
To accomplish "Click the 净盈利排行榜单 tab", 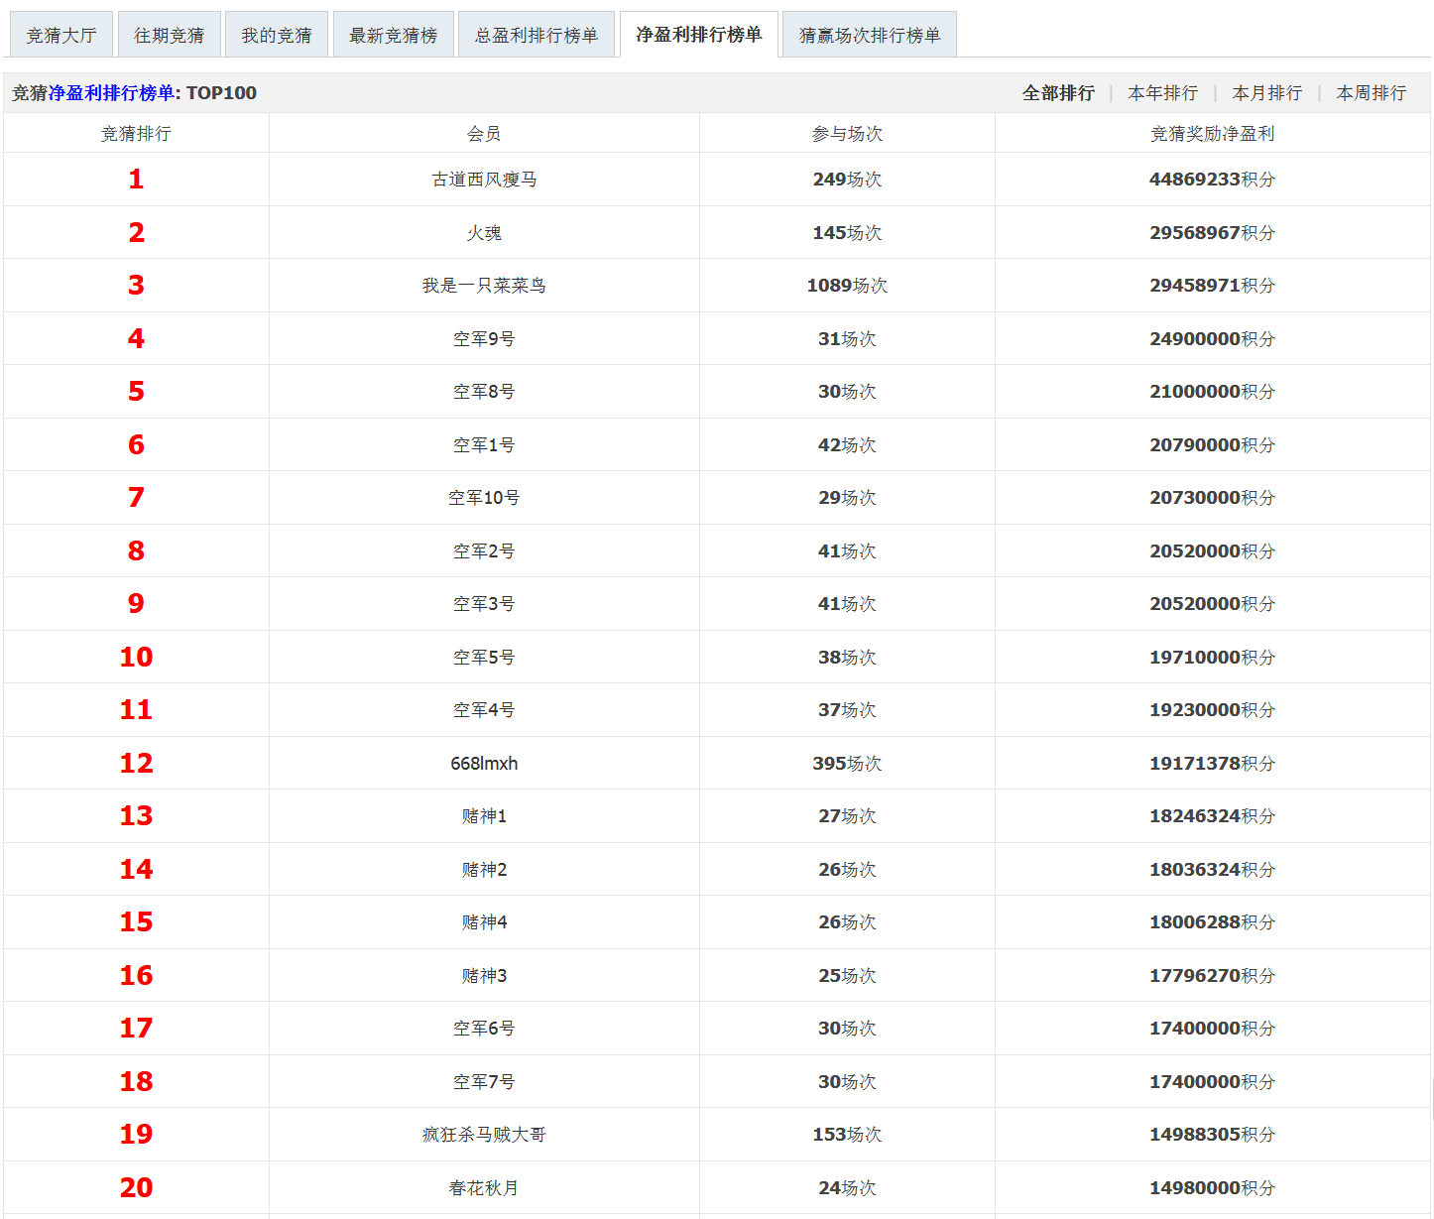I will pyautogui.click(x=699, y=35).
